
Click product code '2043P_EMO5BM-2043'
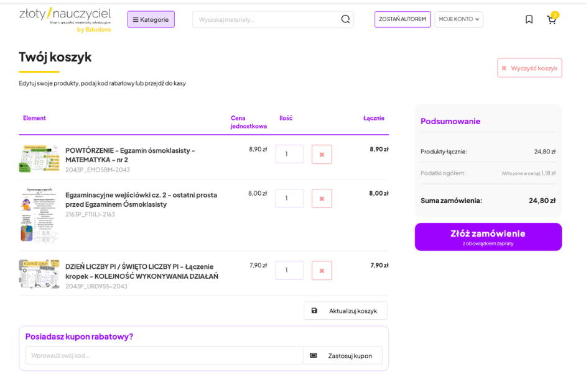click(98, 170)
